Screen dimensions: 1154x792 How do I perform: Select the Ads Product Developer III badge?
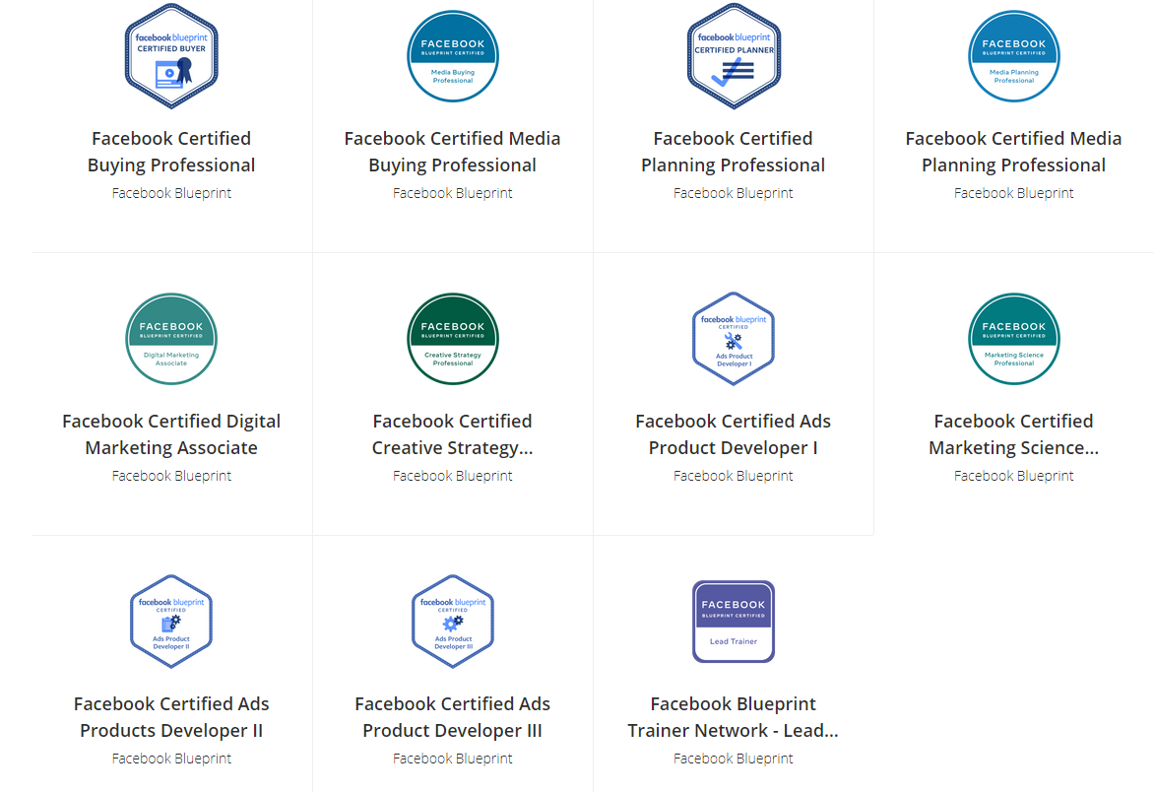(453, 622)
